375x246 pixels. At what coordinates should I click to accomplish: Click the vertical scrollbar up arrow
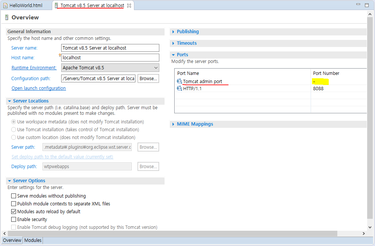[370, 14]
